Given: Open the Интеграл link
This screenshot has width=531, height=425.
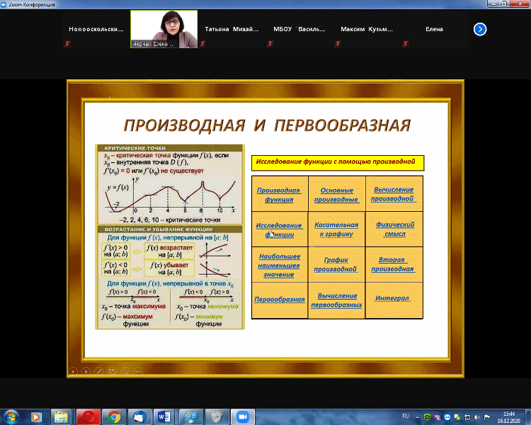Looking at the screenshot, I should pyautogui.click(x=394, y=298).
